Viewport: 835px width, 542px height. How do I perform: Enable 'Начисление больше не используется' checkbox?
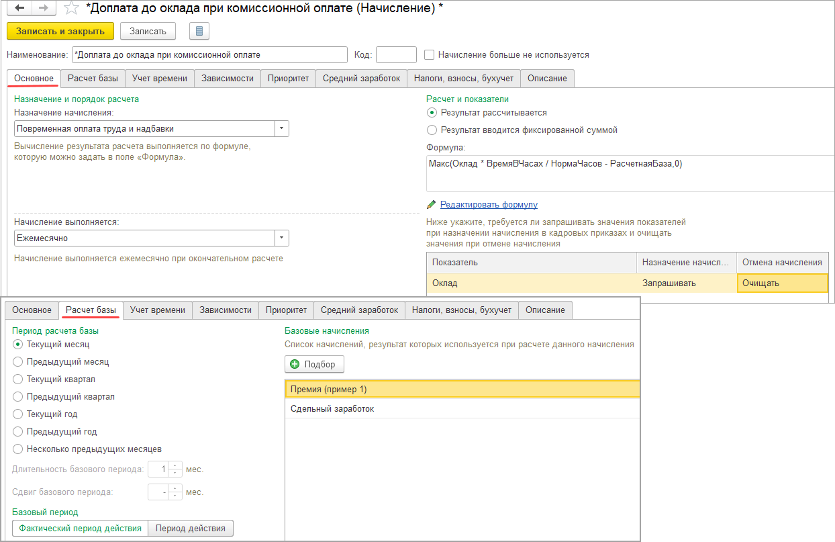(x=430, y=54)
